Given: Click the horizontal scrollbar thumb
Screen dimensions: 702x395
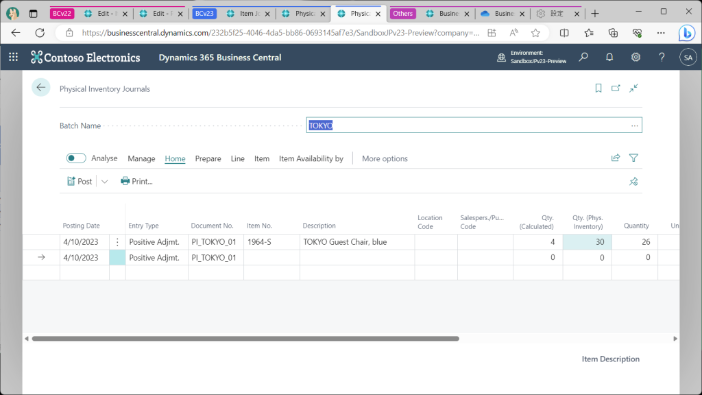Looking at the screenshot, I should coord(245,339).
